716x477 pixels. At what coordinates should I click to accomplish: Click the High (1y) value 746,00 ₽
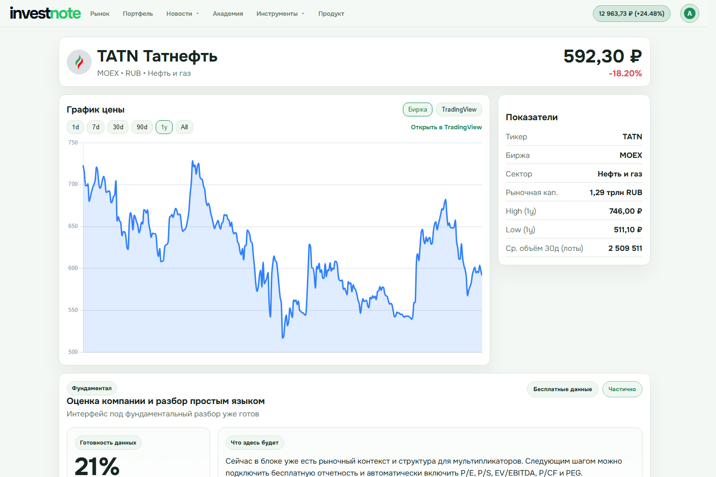pyautogui.click(x=625, y=211)
